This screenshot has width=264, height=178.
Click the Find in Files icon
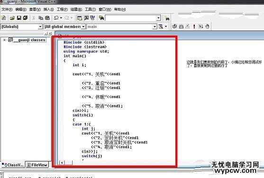[x=101, y=18]
